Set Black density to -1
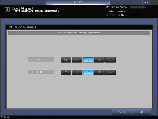The image size is (158, 119). coord(77,72)
